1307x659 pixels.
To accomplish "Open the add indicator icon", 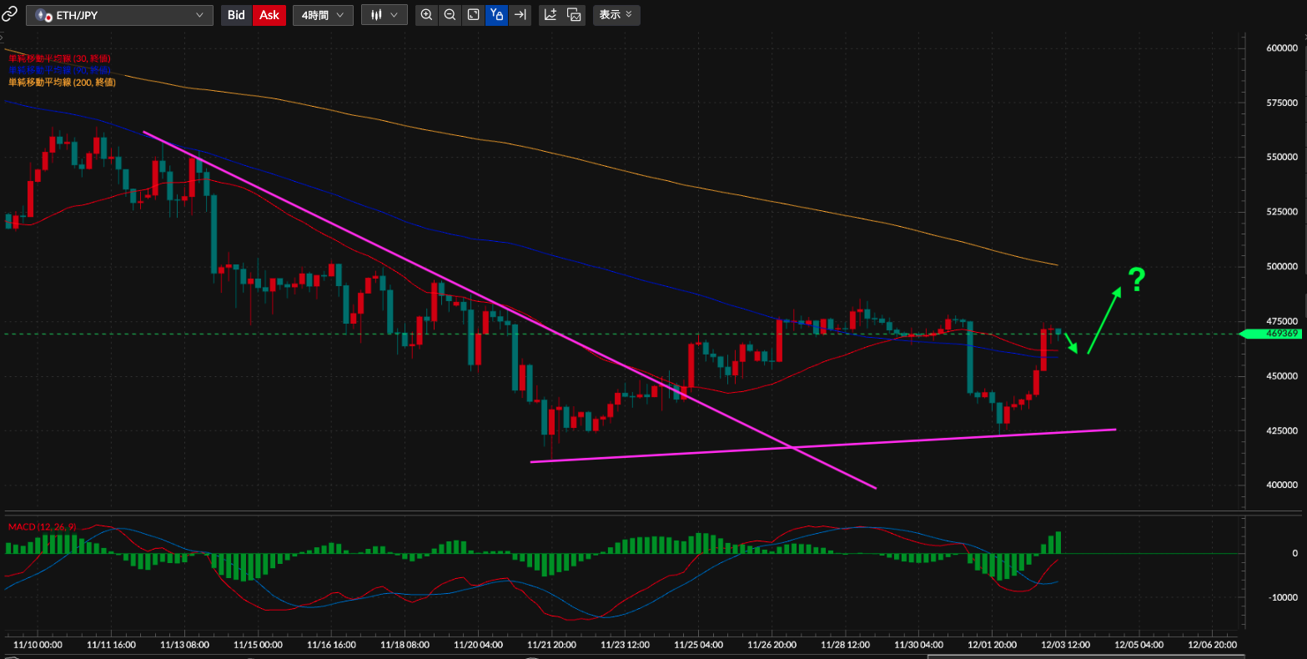I will 550,15.
